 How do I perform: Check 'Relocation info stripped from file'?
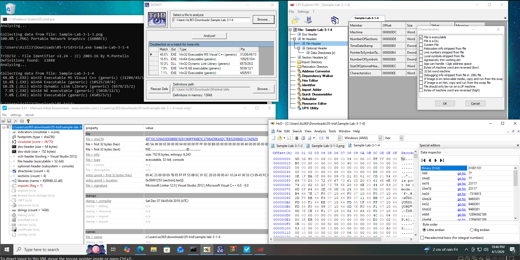[421, 49]
